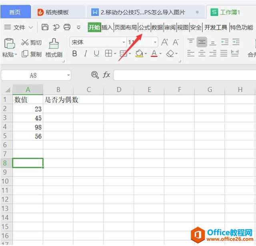The width and height of the screenshot is (256, 246).
Task: Justify cell text
Action: pyautogui.click(x=224, y=53)
